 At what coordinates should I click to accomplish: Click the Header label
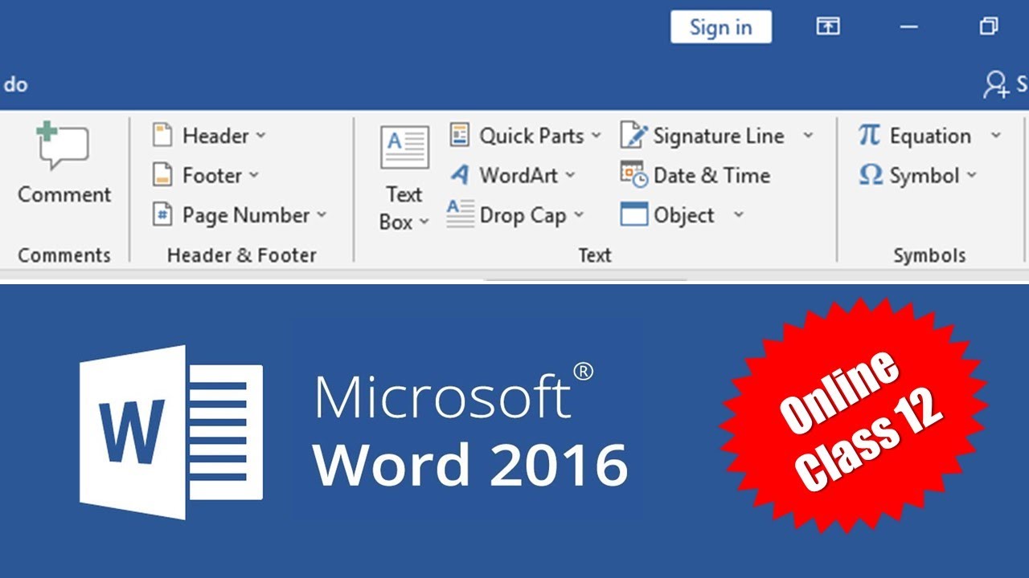tap(215, 136)
